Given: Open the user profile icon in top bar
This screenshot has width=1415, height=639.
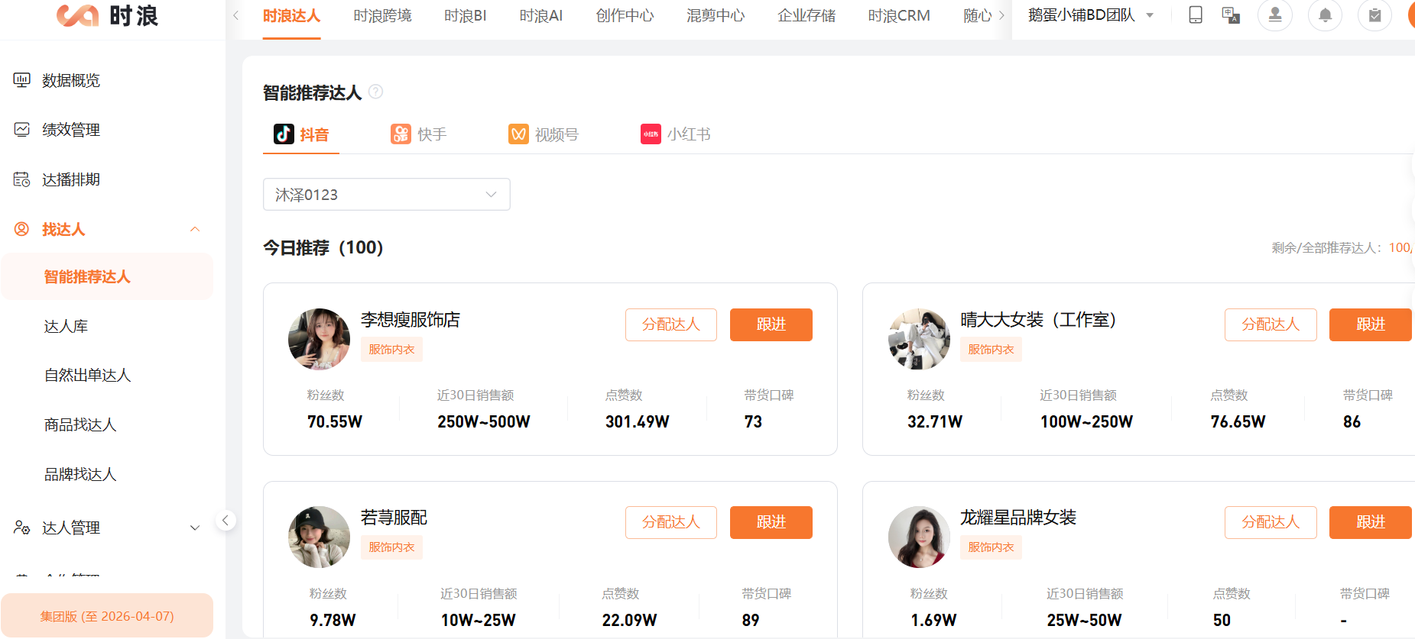Looking at the screenshot, I should [1275, 15].
